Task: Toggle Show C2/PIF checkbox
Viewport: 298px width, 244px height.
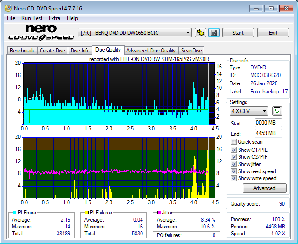Action: point(234,157)
